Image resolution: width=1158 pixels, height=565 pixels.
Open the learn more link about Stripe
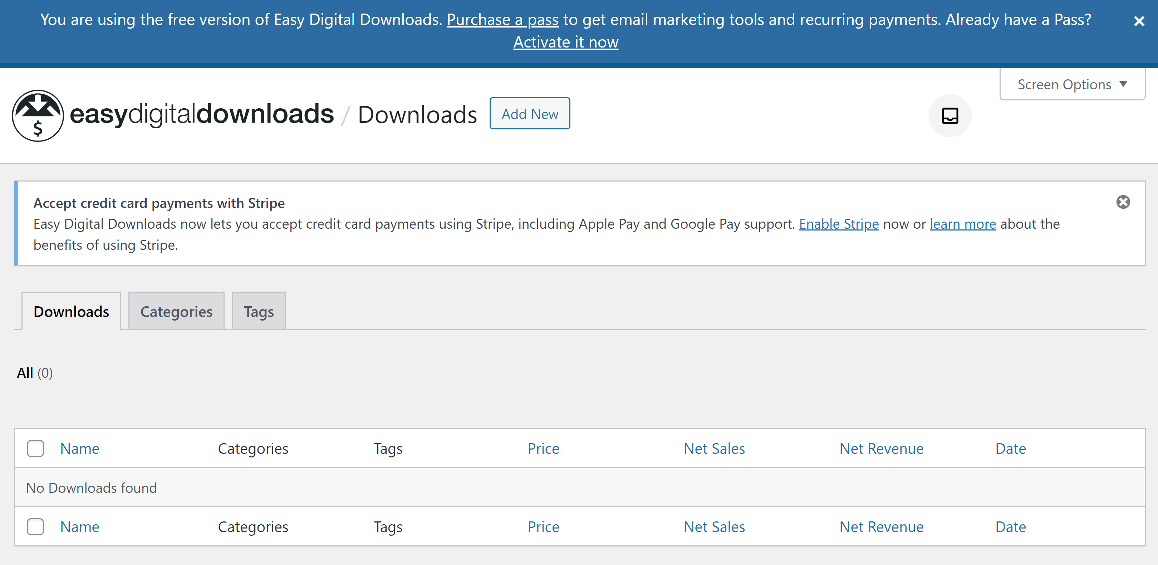click(x=963, y=224)
